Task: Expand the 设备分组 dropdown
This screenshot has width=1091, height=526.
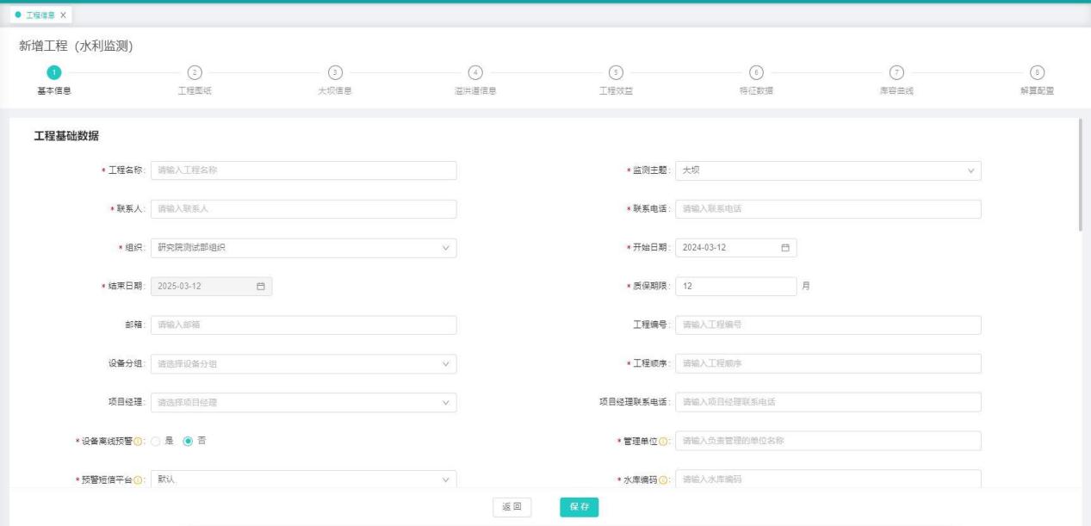Action: coord(303,364)
